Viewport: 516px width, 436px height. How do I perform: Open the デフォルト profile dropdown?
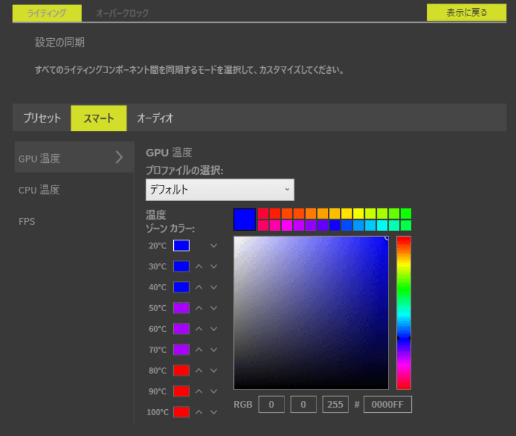tap(220, 190)
